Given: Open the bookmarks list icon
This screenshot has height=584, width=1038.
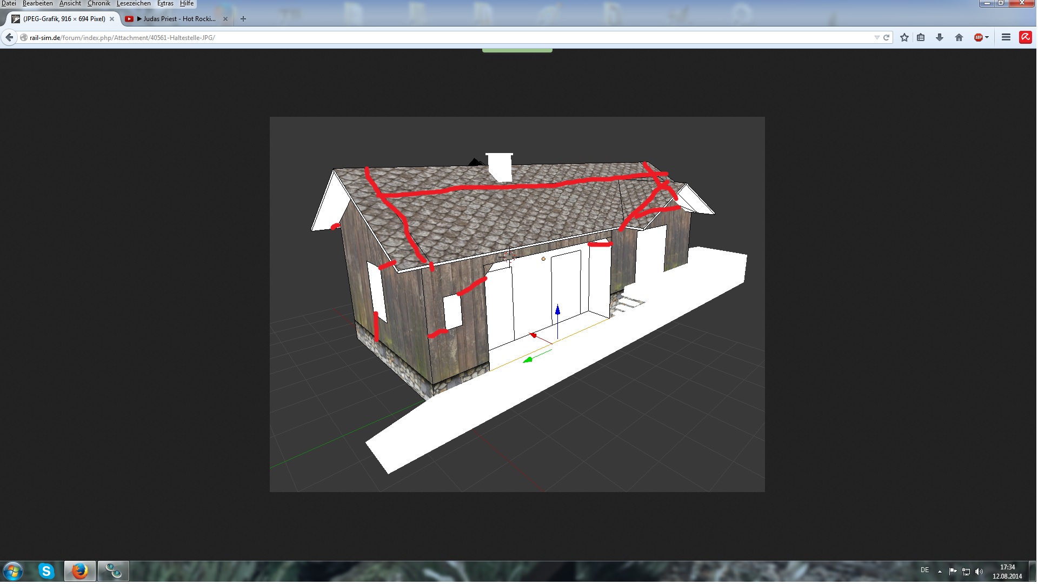Looking at the screenshot, I should (x=921, y=37).
